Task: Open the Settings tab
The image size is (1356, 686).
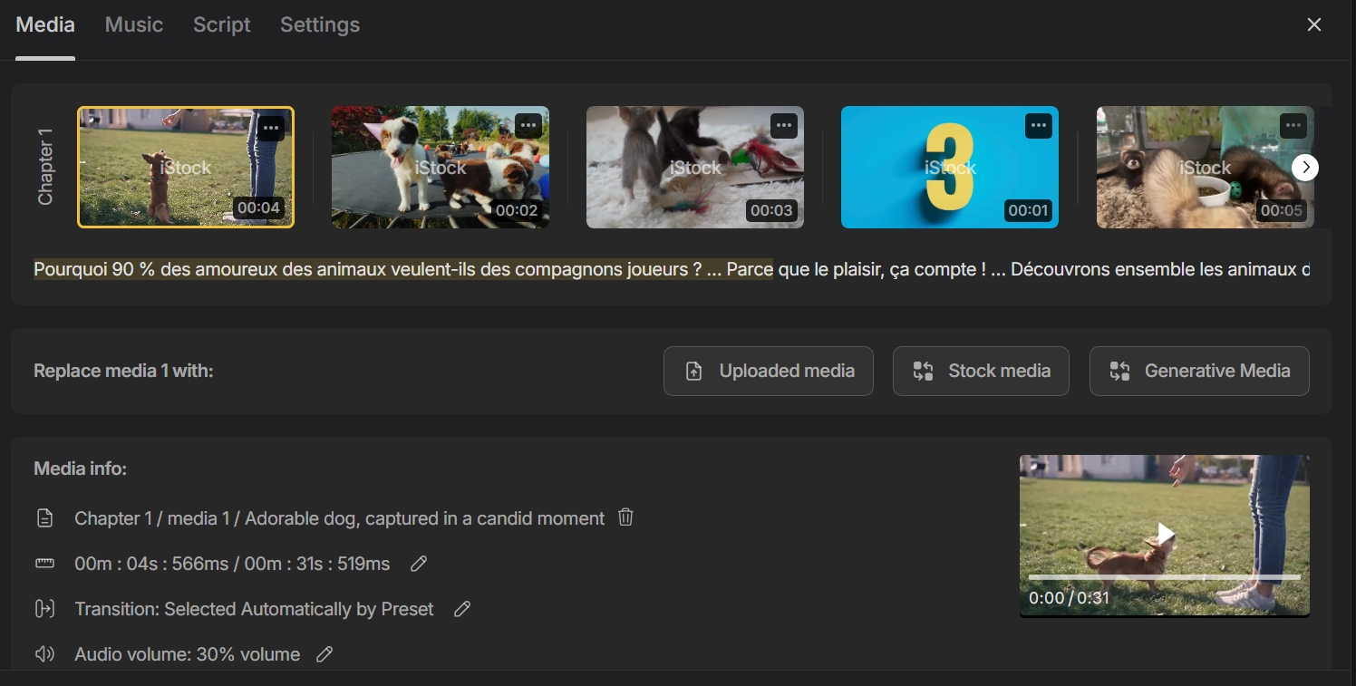Action: [x=320, y=25]
